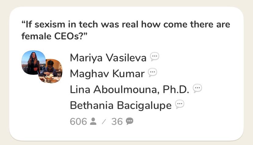
Task: Select speaker Lina Aboulmouna, Ph.D.
Action: (130, 89)
